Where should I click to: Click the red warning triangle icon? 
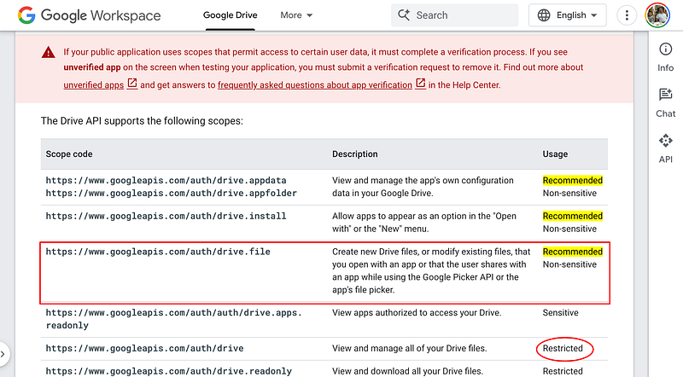tap(49, 51)
